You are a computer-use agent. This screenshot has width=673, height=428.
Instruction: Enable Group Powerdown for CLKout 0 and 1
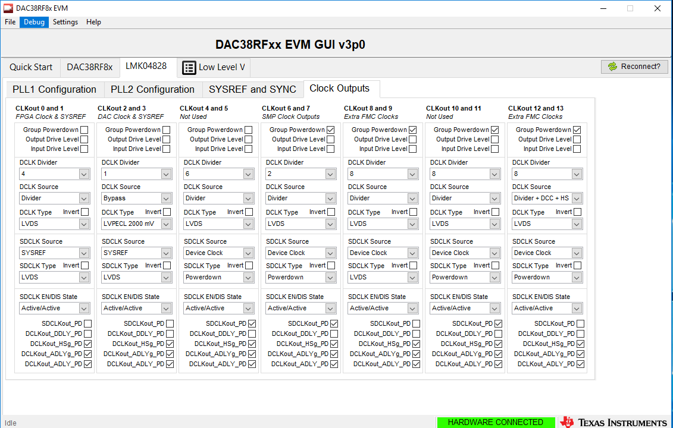[84, 130]
